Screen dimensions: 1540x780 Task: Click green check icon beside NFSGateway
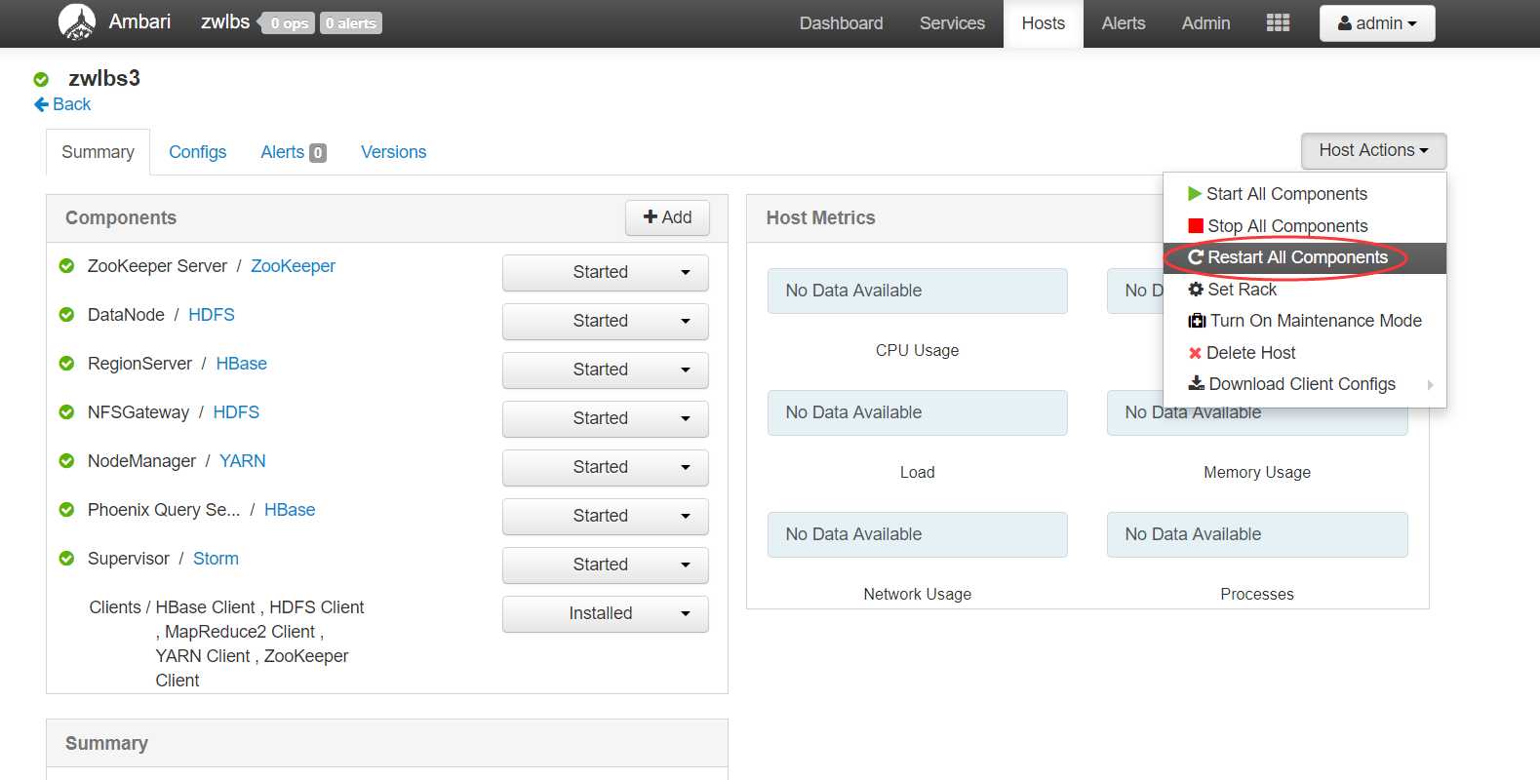[x=66, y=412]
